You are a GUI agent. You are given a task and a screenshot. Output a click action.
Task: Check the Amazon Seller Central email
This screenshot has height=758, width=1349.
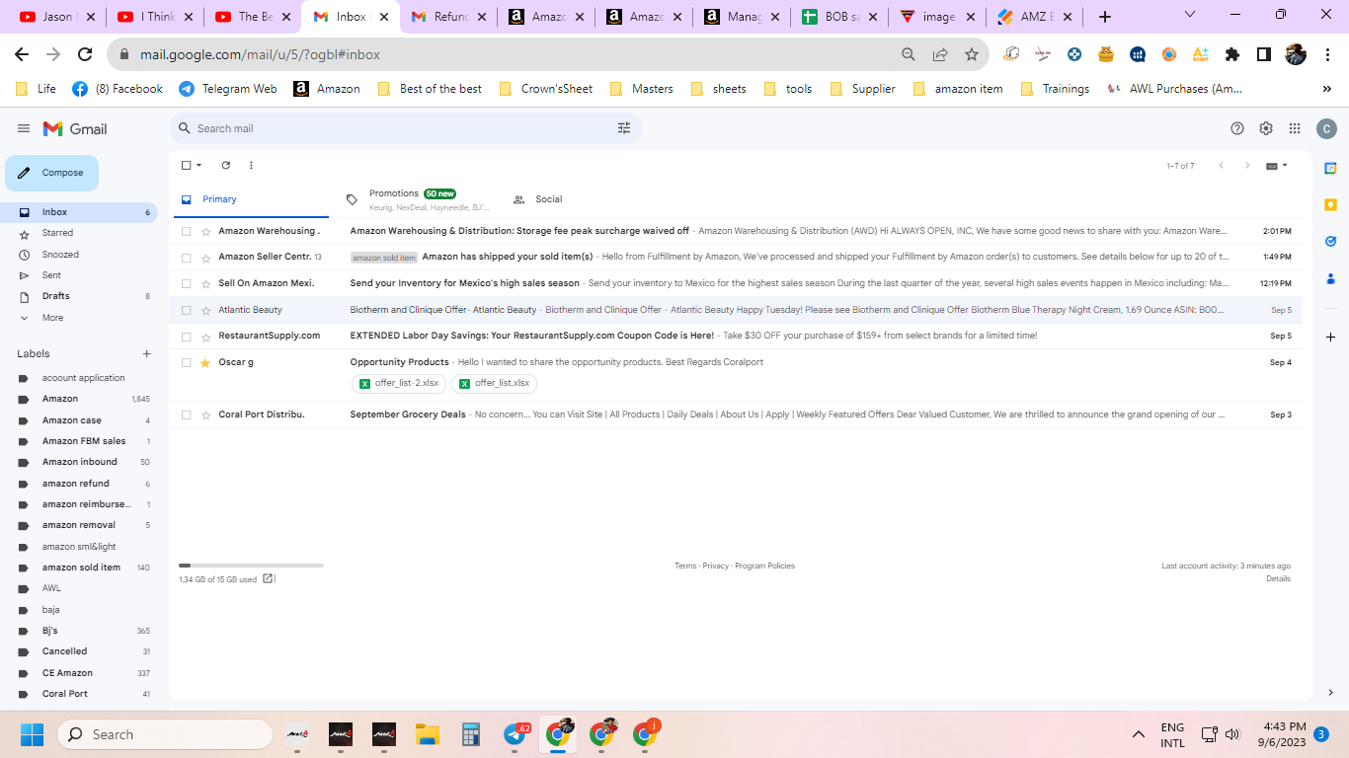(x=186, y=258)
